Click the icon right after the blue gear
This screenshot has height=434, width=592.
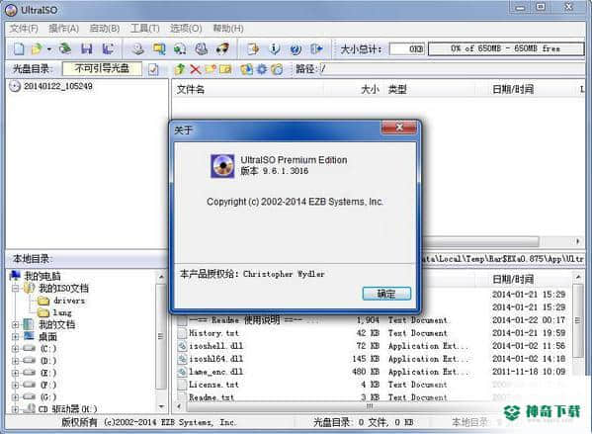coord(277,69)
